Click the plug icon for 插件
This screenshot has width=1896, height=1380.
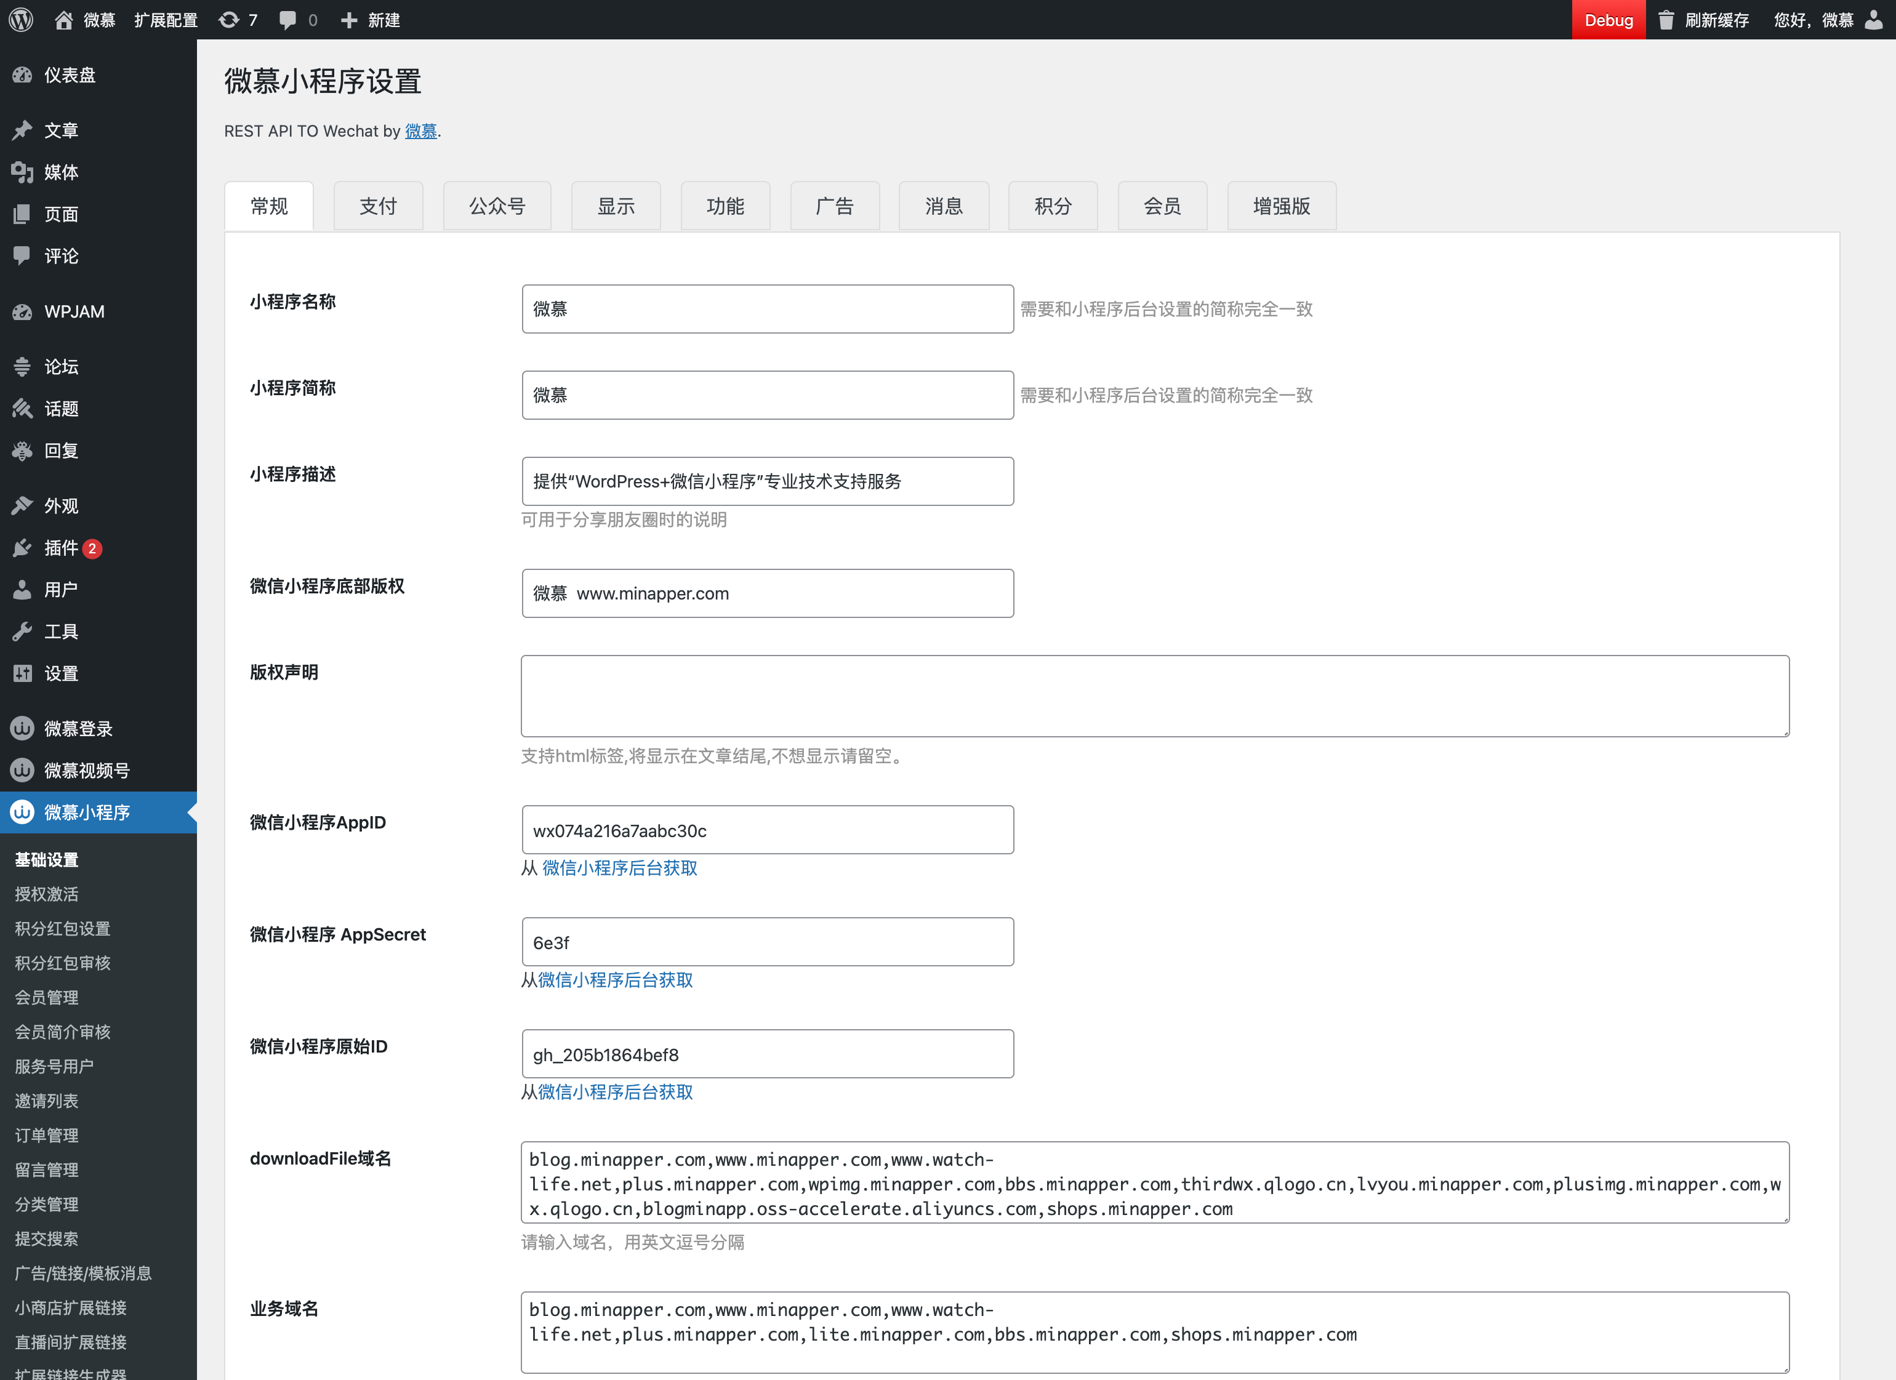(x=23, y=547)
